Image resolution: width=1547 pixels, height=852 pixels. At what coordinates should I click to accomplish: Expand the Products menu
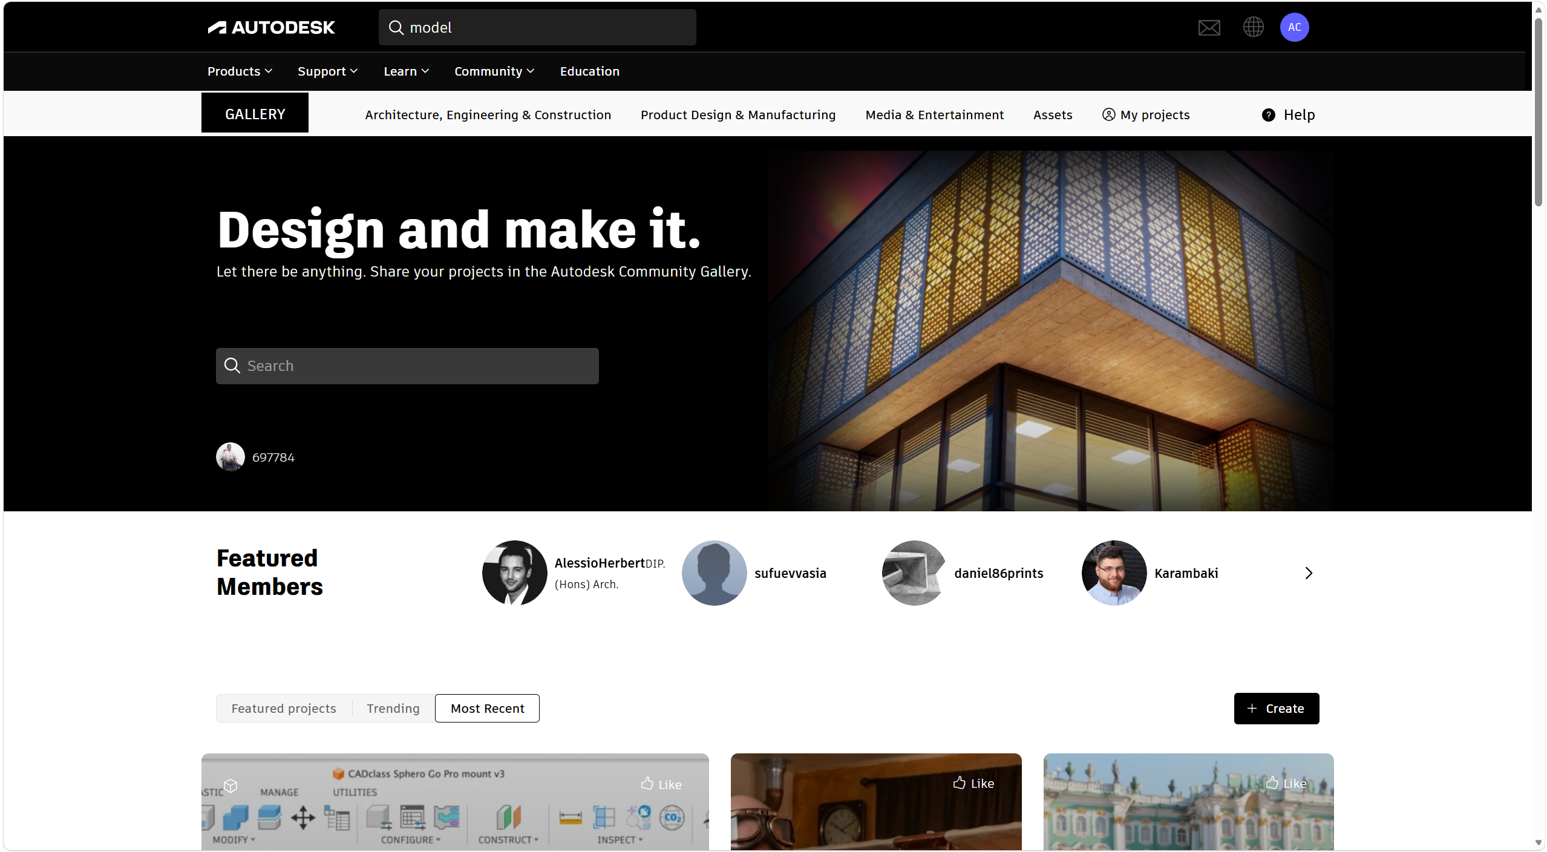[x=240, y=71]
